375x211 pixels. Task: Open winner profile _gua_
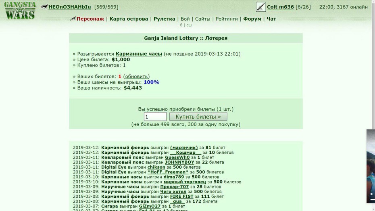click(x=177, y=201)
